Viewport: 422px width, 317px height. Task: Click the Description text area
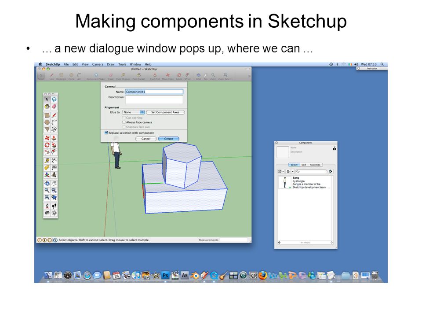154,100
